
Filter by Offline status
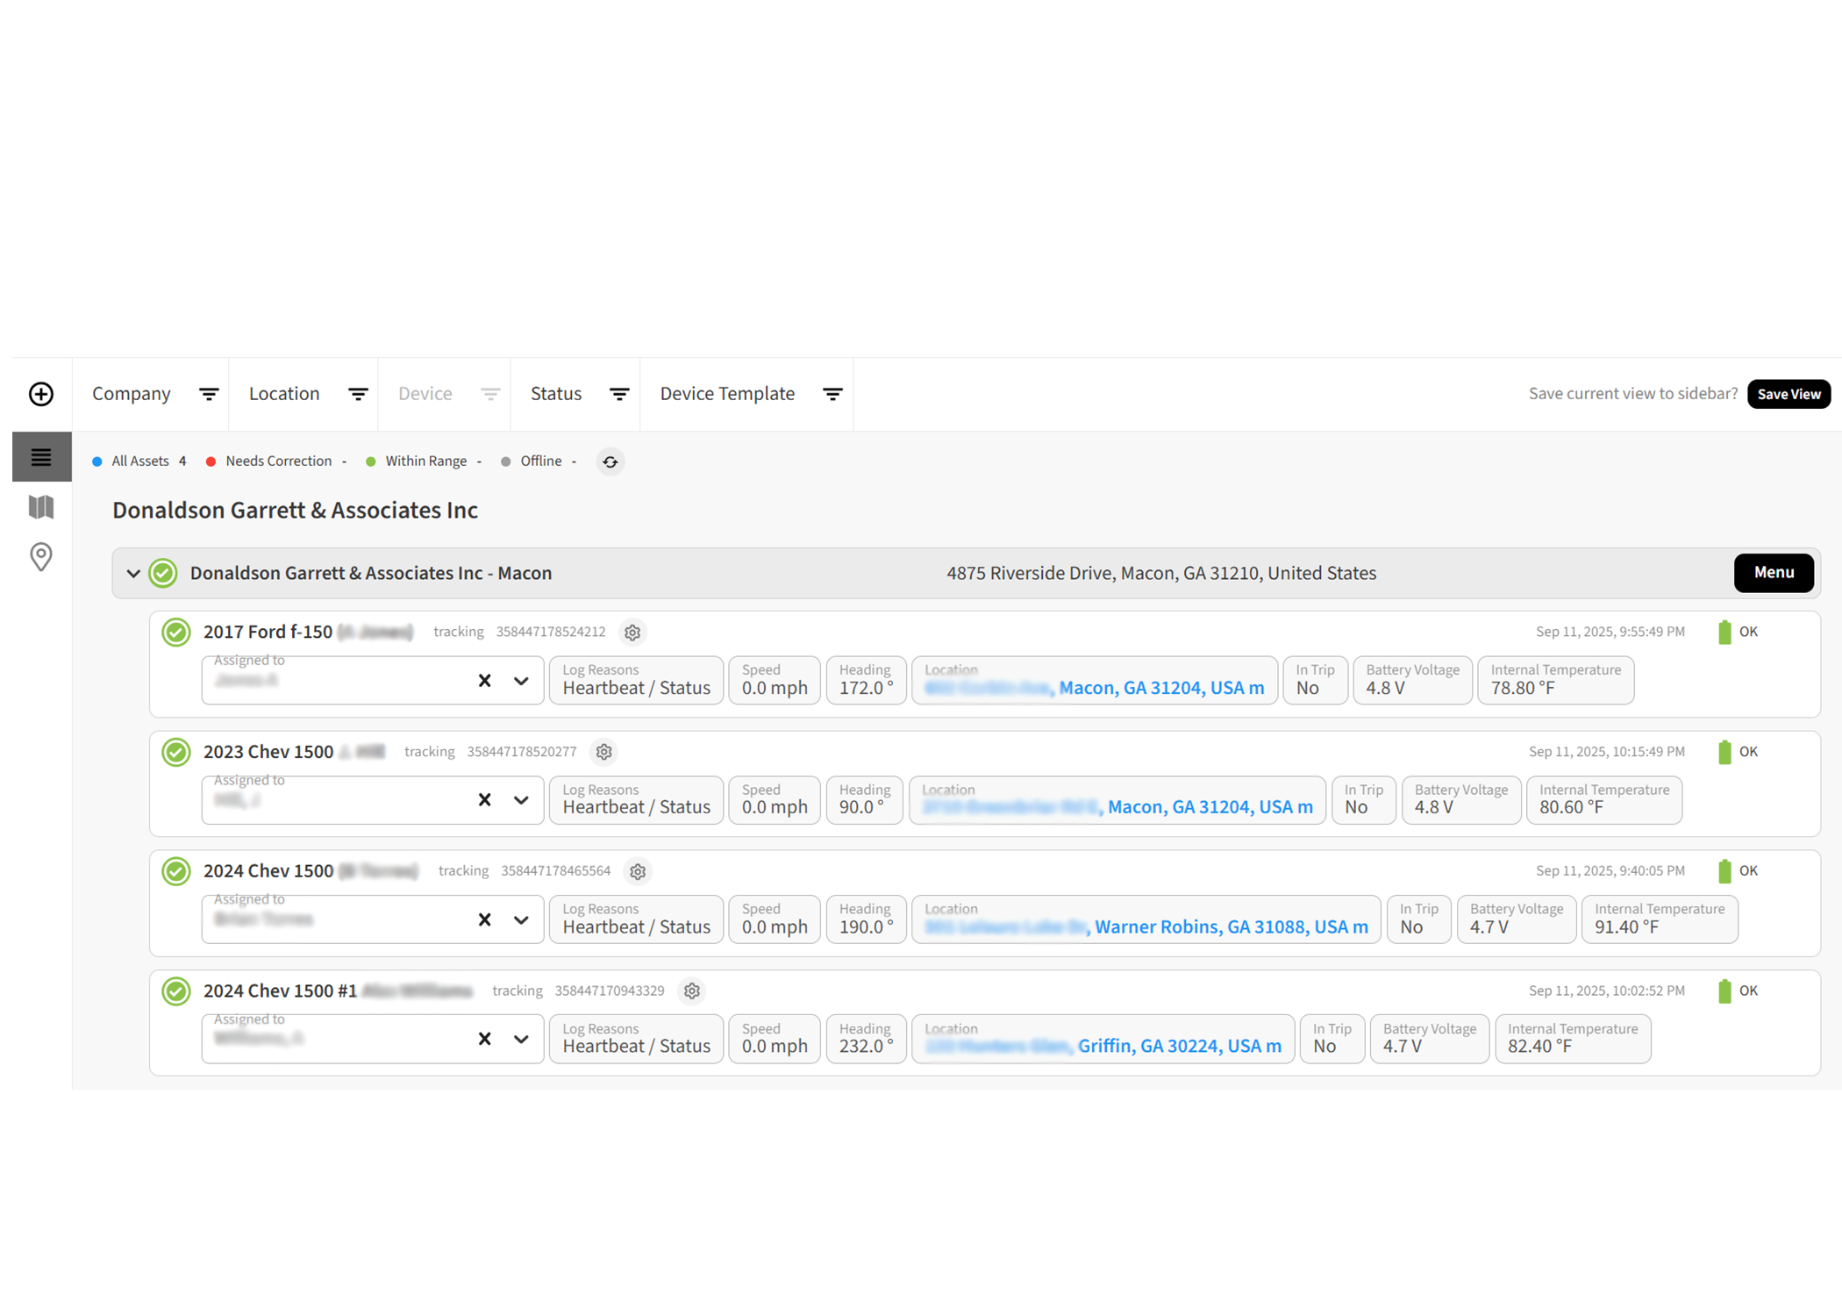pos(539,461)
